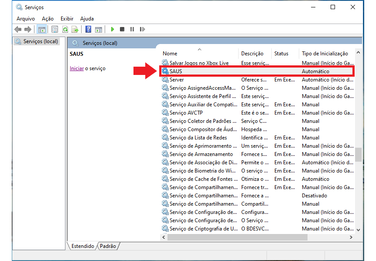
Task: Click the Pause Service toolbar icon
Action: point(132,29)
